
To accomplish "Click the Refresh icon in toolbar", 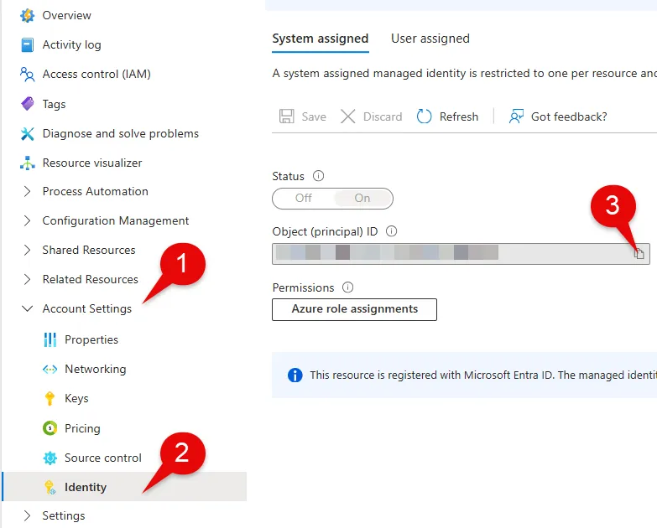I will [425, 116].
